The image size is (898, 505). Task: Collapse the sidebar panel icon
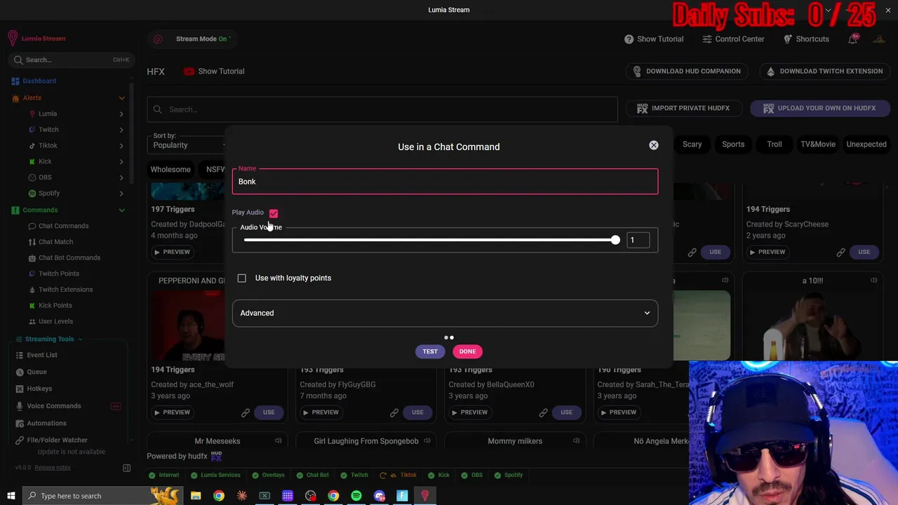coord(127,468)
